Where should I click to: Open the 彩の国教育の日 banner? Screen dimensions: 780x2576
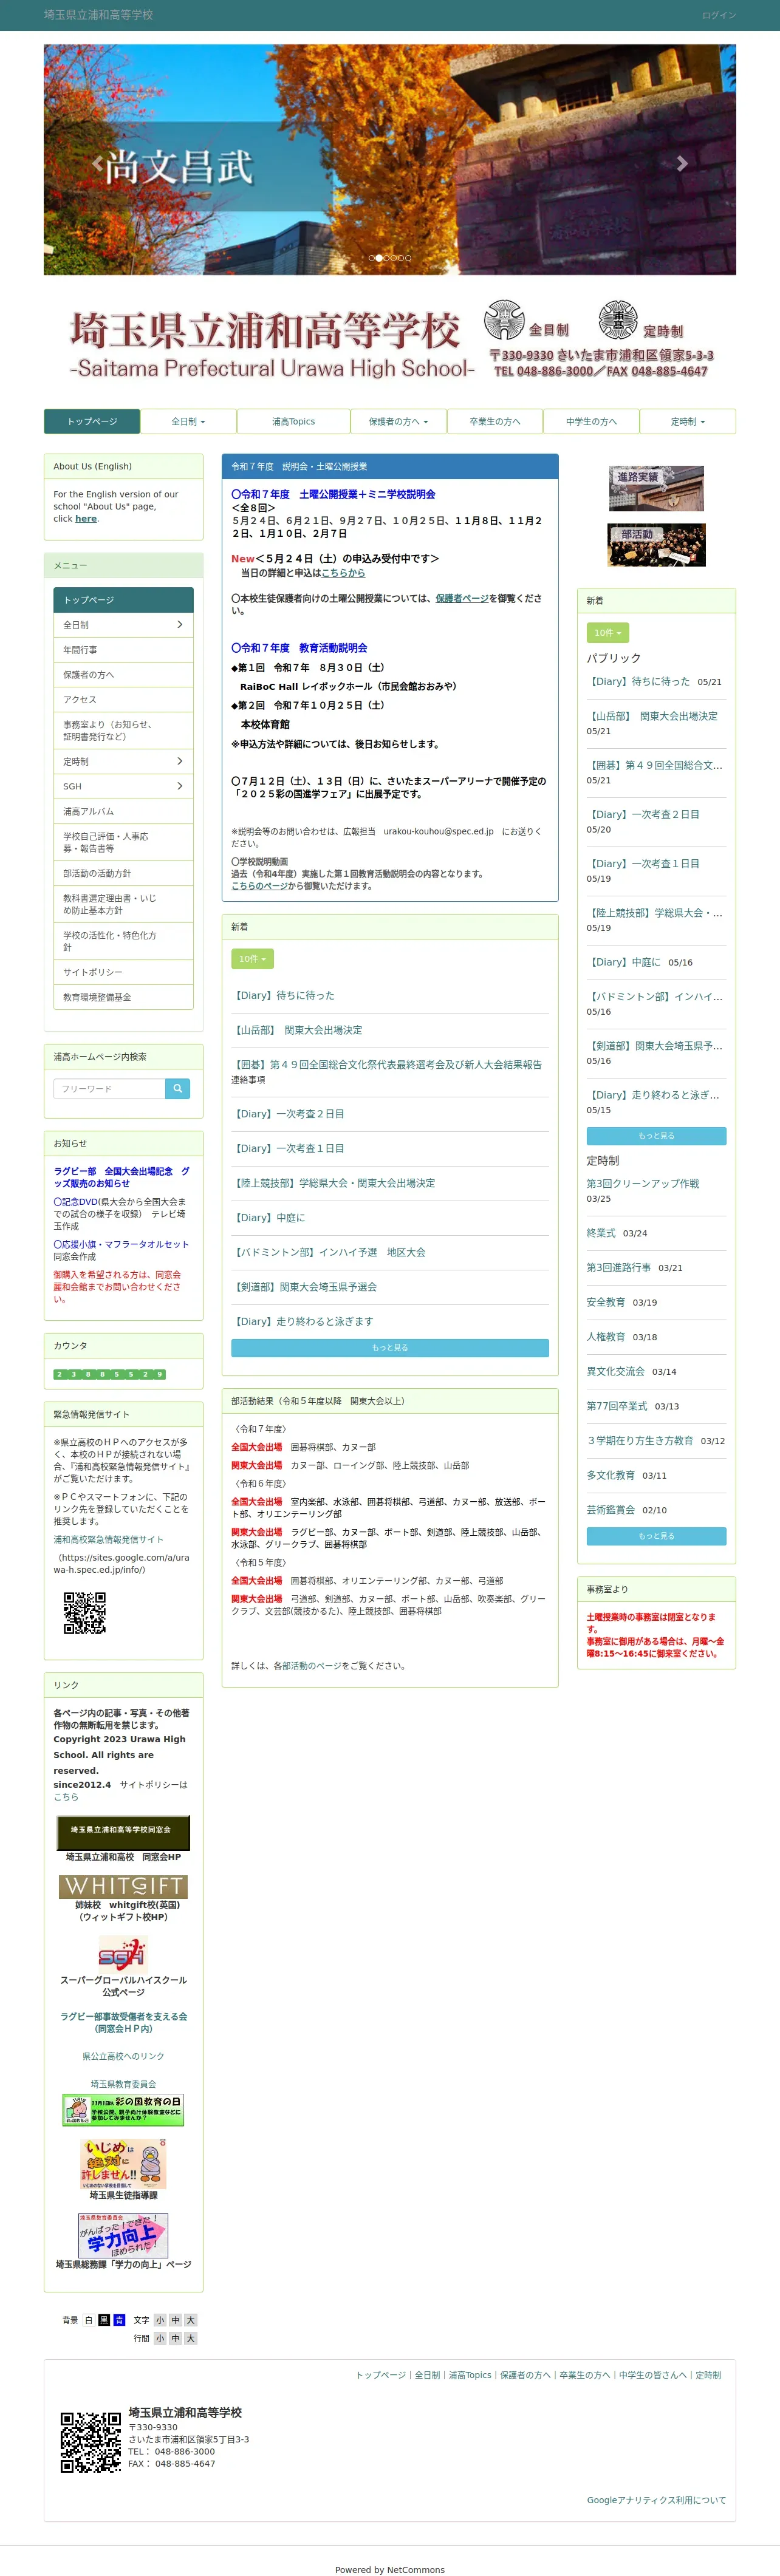tap(123, 2109)
